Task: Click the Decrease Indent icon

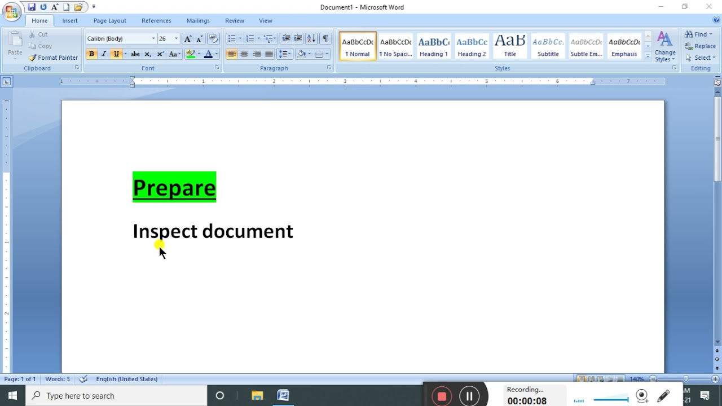Action: pos(286,38)
